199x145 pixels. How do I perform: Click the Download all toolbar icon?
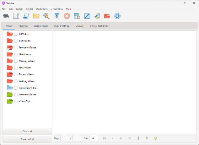57,16
